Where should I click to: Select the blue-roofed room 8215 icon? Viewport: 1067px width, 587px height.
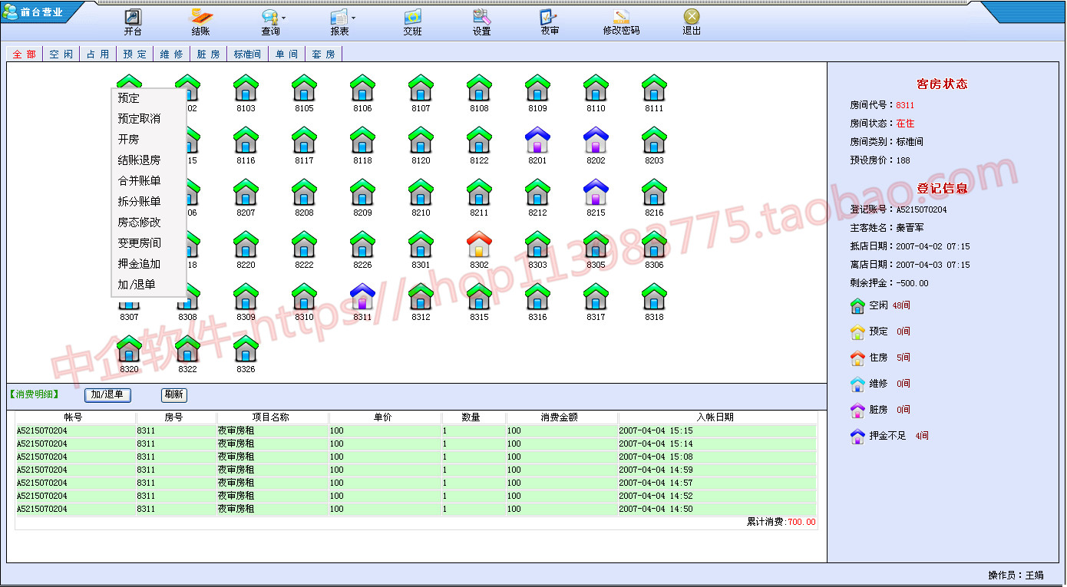coord(596,192)
